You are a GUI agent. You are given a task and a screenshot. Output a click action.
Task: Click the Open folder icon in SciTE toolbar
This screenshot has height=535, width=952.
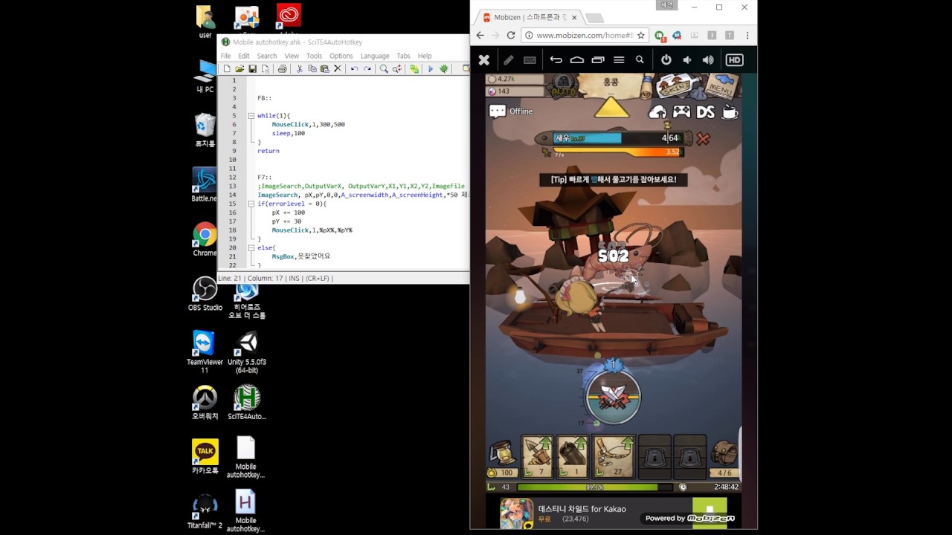(239, 68)
